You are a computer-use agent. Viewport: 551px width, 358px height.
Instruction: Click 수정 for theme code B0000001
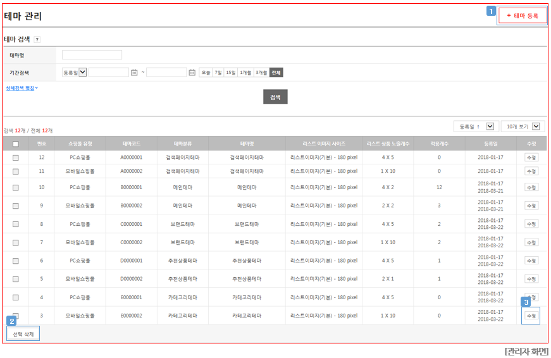click(x=531, y=188)
